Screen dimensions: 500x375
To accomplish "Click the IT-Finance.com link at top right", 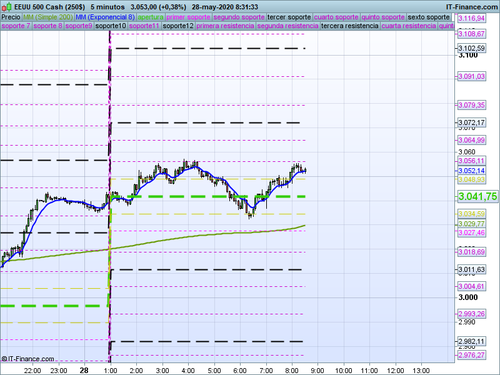I will click(471, 6).
